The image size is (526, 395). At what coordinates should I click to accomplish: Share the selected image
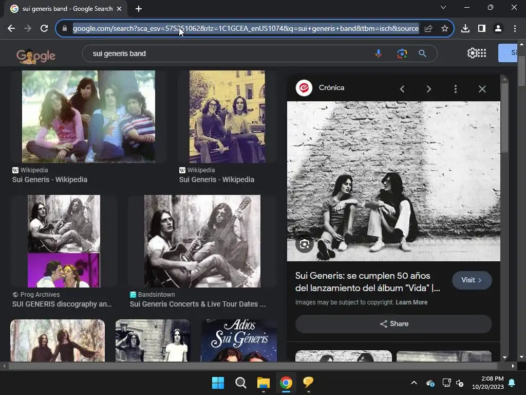(393, 324)
